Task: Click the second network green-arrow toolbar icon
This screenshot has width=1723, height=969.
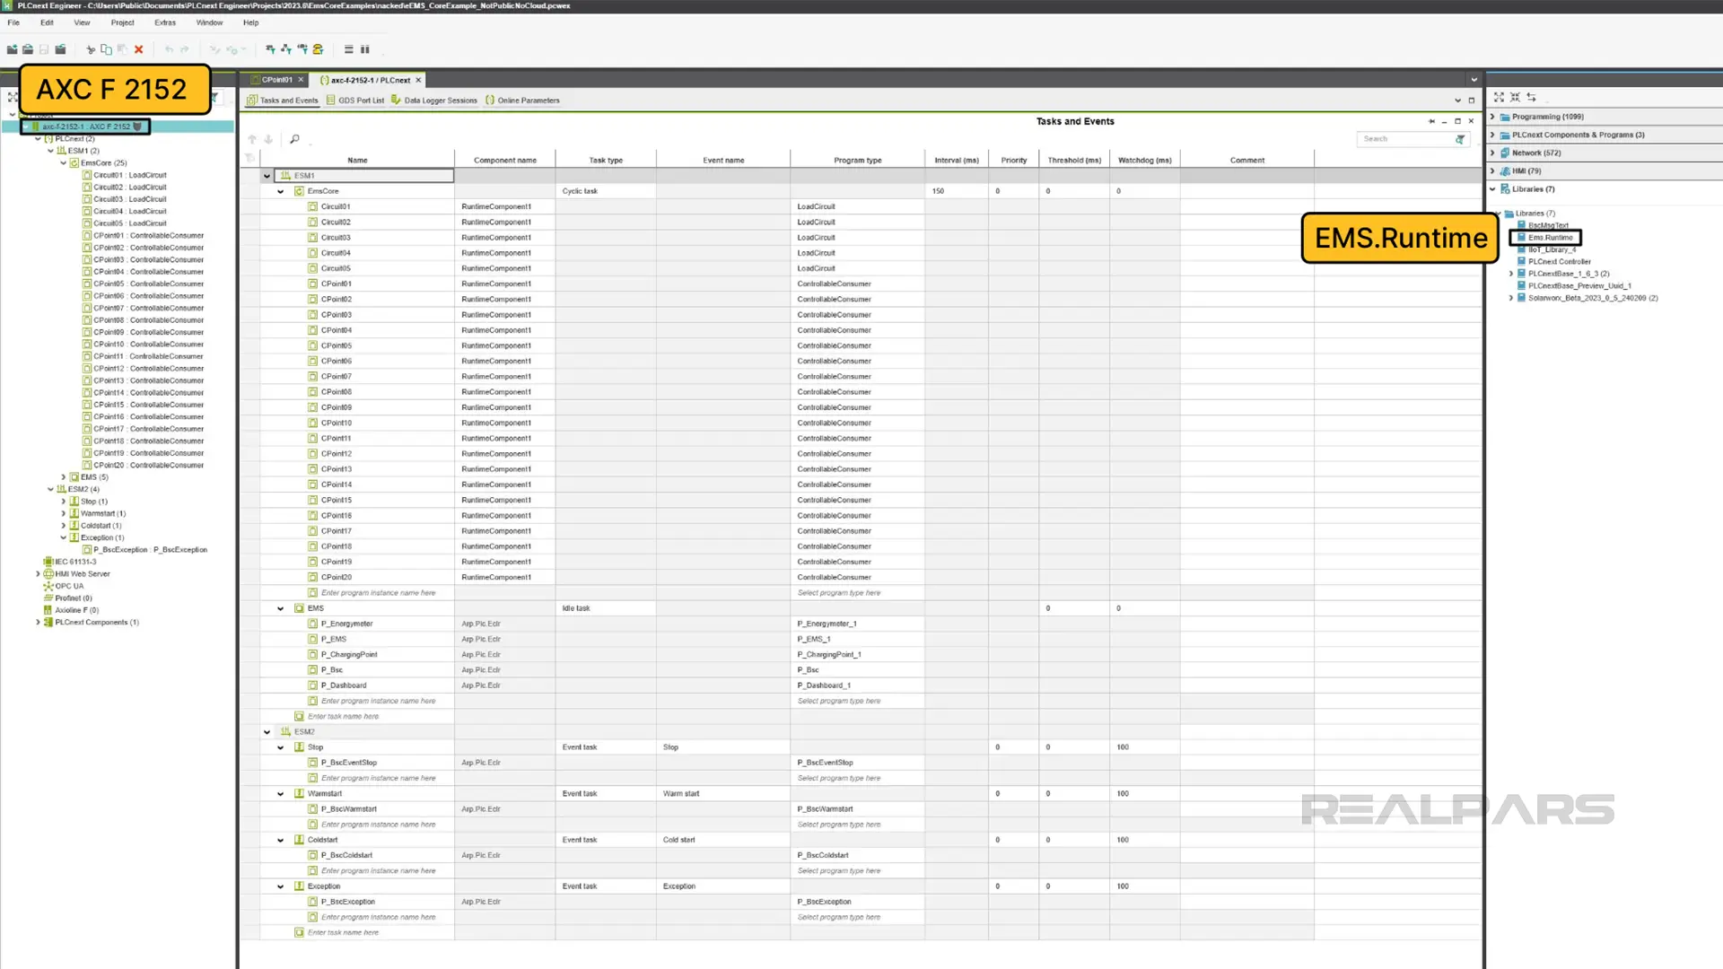Action: tap(286, 49)
